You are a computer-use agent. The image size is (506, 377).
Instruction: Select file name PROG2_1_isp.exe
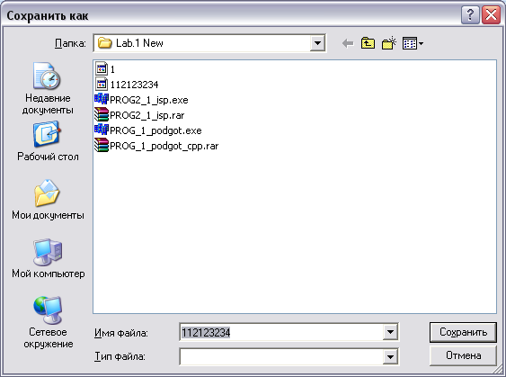pos(149,100)
